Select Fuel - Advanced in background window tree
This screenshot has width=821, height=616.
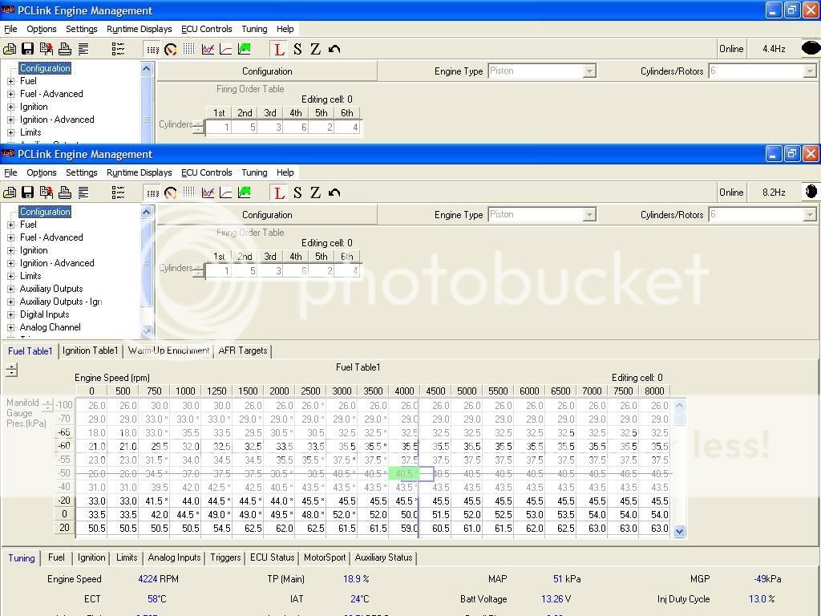pyautogui.click(x=51, y=94)
